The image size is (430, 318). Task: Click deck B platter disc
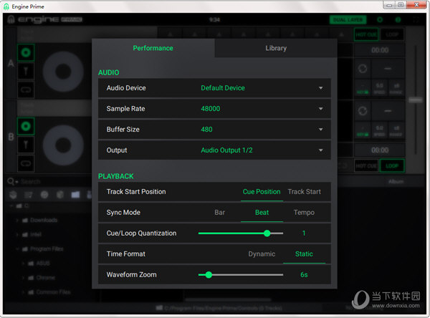coord(63,145)
